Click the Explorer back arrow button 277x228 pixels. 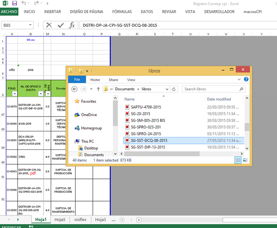tap(73, 89)
